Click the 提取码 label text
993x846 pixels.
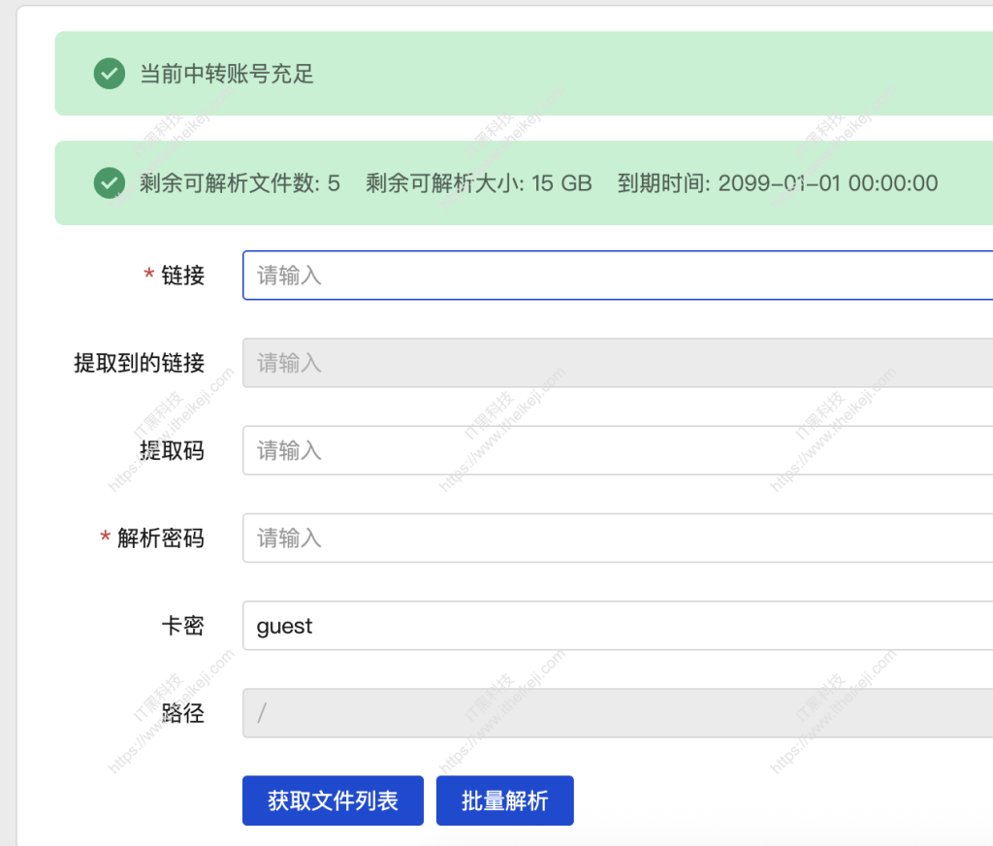pos(173,450)
